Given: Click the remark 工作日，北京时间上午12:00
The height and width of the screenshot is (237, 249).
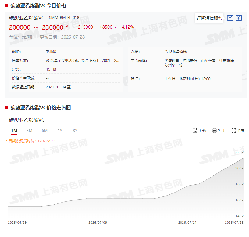Looking at the screenshot, I should pos(187,79).
